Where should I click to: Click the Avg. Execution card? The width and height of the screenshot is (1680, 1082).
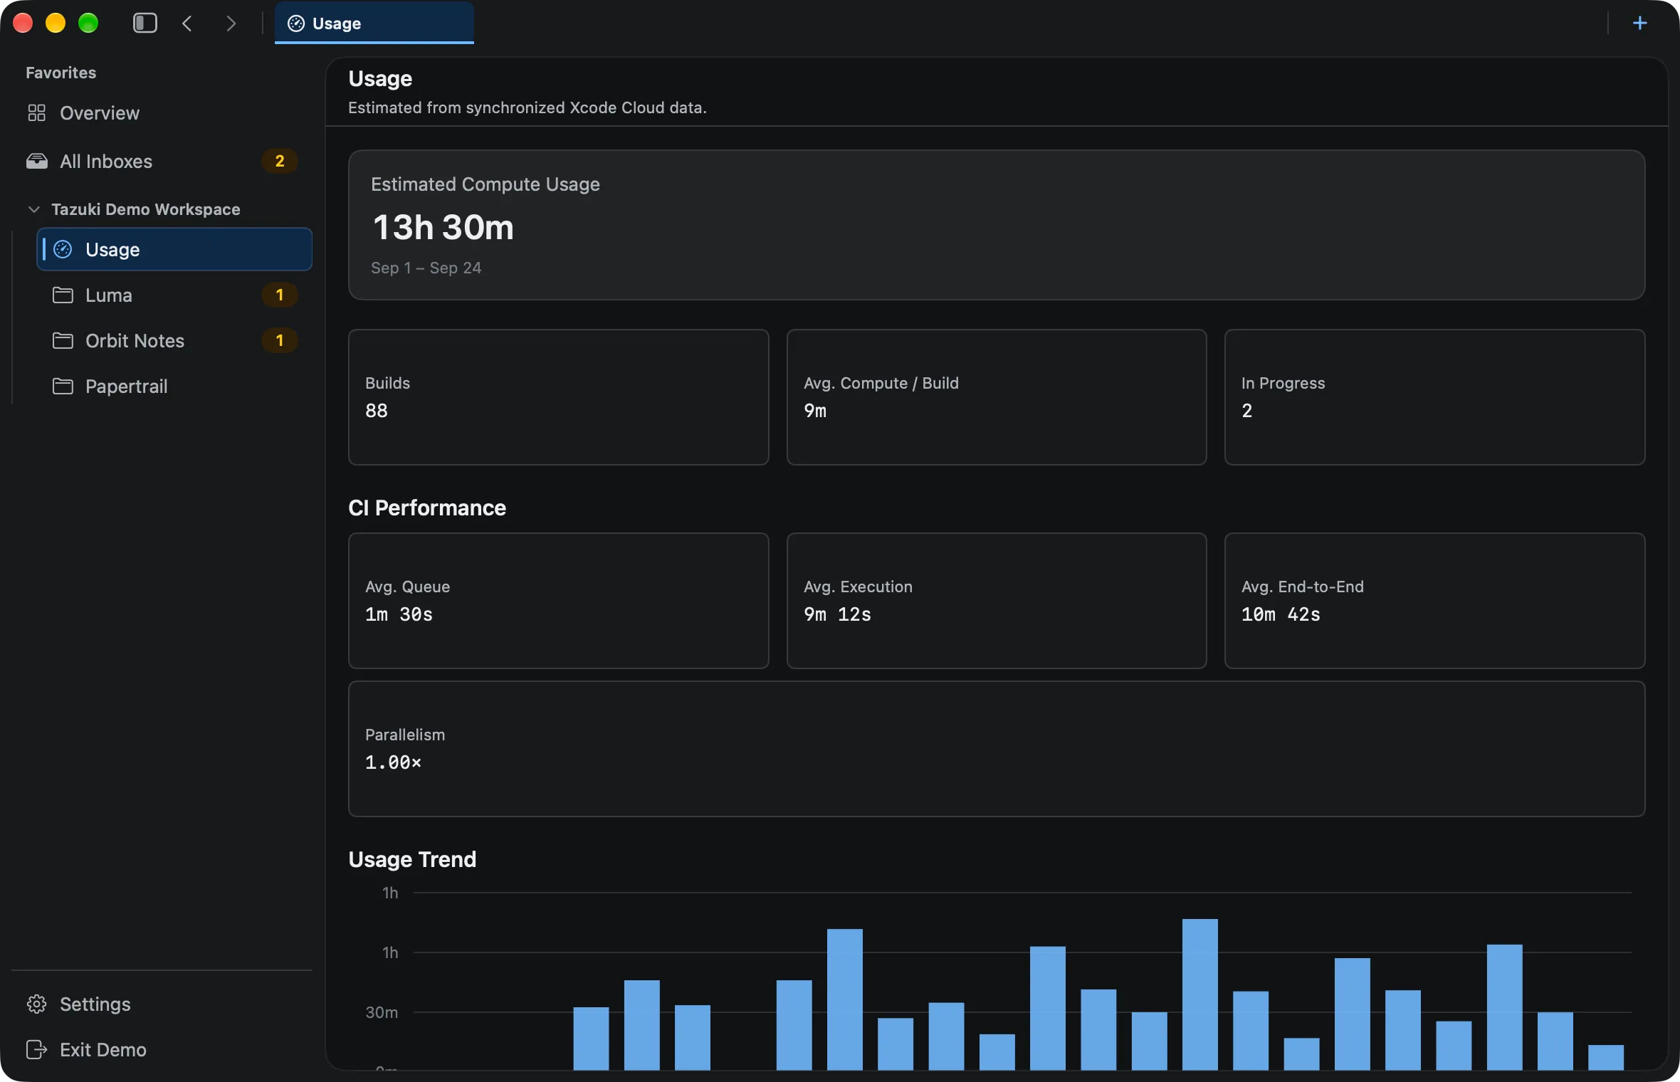pos(997,601)
